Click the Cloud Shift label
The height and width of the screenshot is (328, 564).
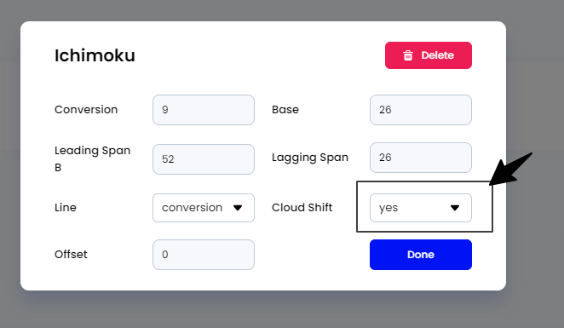[x=302, y=208]
